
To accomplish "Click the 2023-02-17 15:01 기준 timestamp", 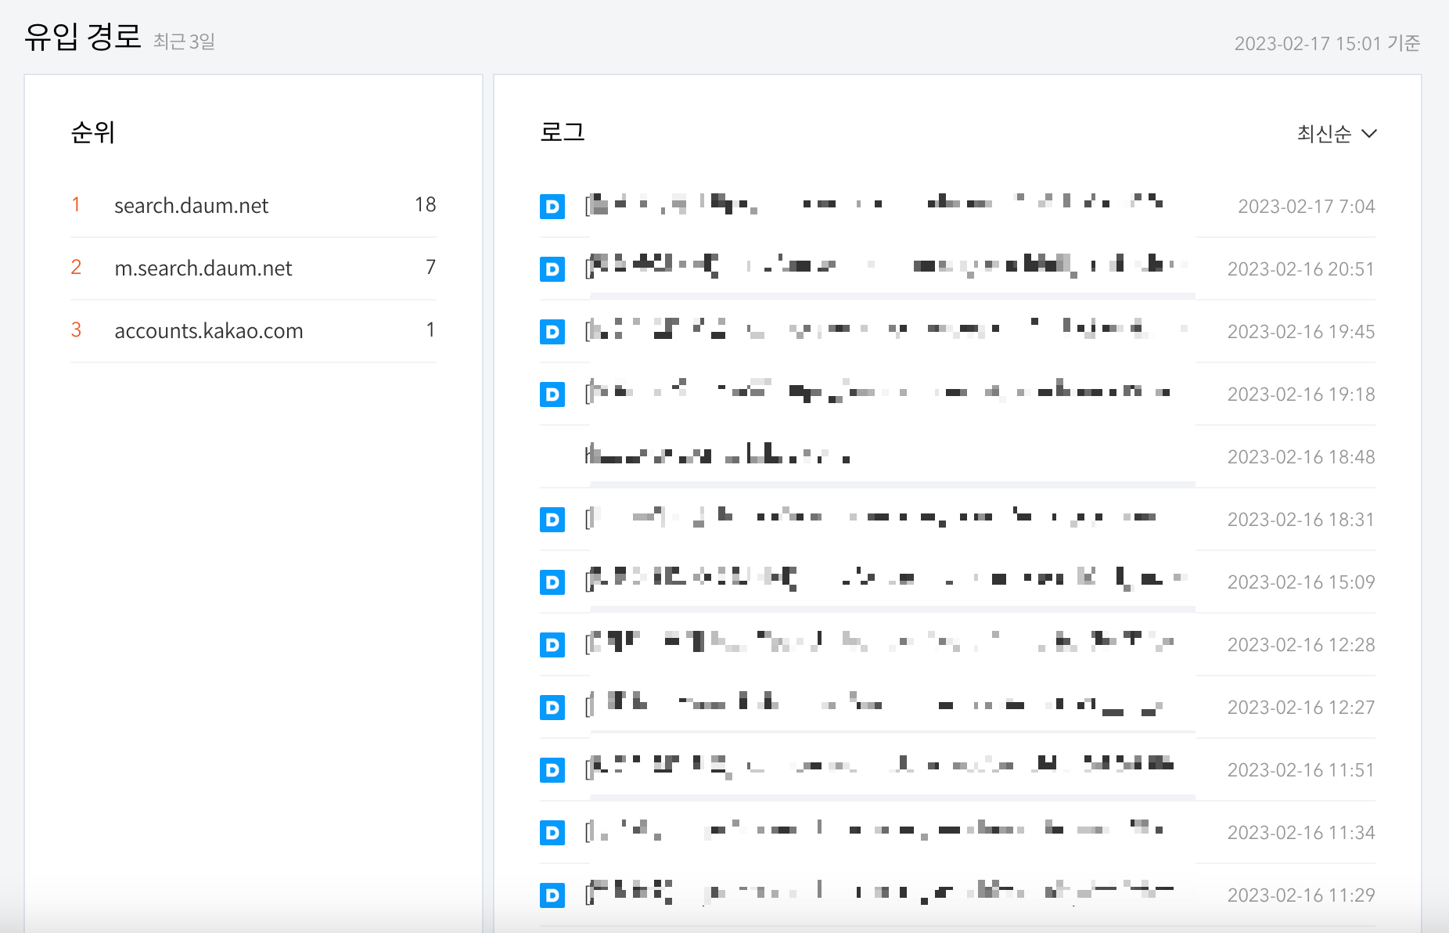I will [1327, 43].
